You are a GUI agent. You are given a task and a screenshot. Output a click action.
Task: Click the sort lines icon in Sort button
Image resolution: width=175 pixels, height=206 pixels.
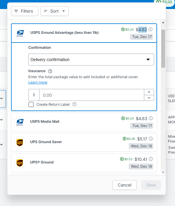click(x=46, y=11)
